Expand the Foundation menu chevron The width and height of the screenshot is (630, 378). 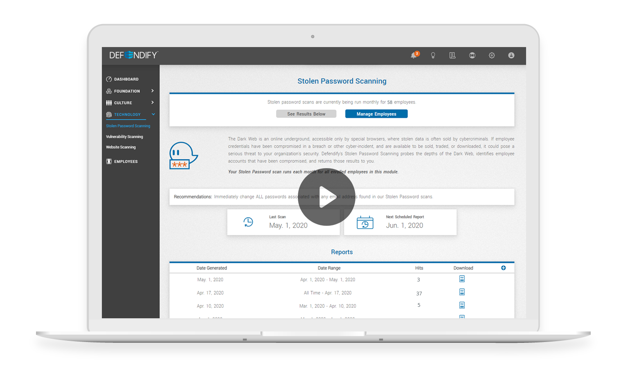(x=153, y=91)
